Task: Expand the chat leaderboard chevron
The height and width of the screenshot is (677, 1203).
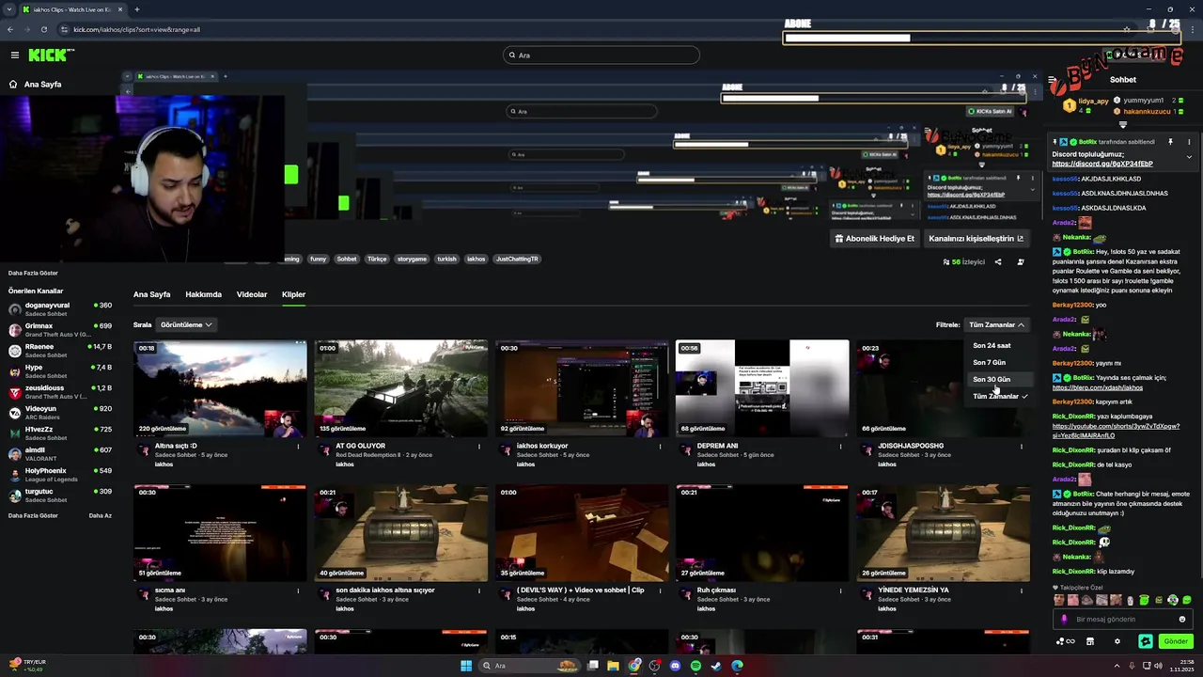Action: (x=1123, y=124)
